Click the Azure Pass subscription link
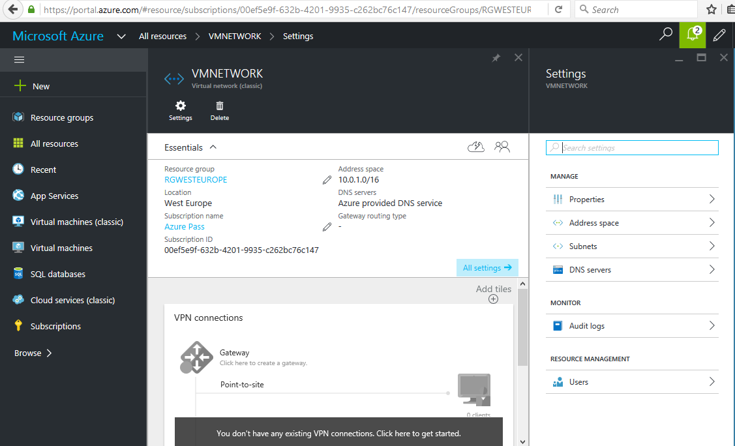The height and width of the screenshot is (446, 735). 184,227
